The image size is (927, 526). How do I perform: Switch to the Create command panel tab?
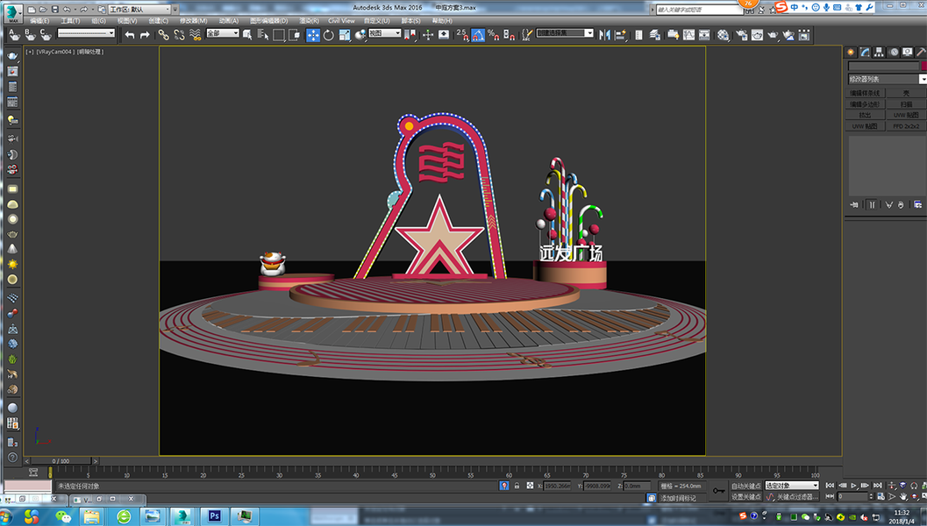[851, 53]
